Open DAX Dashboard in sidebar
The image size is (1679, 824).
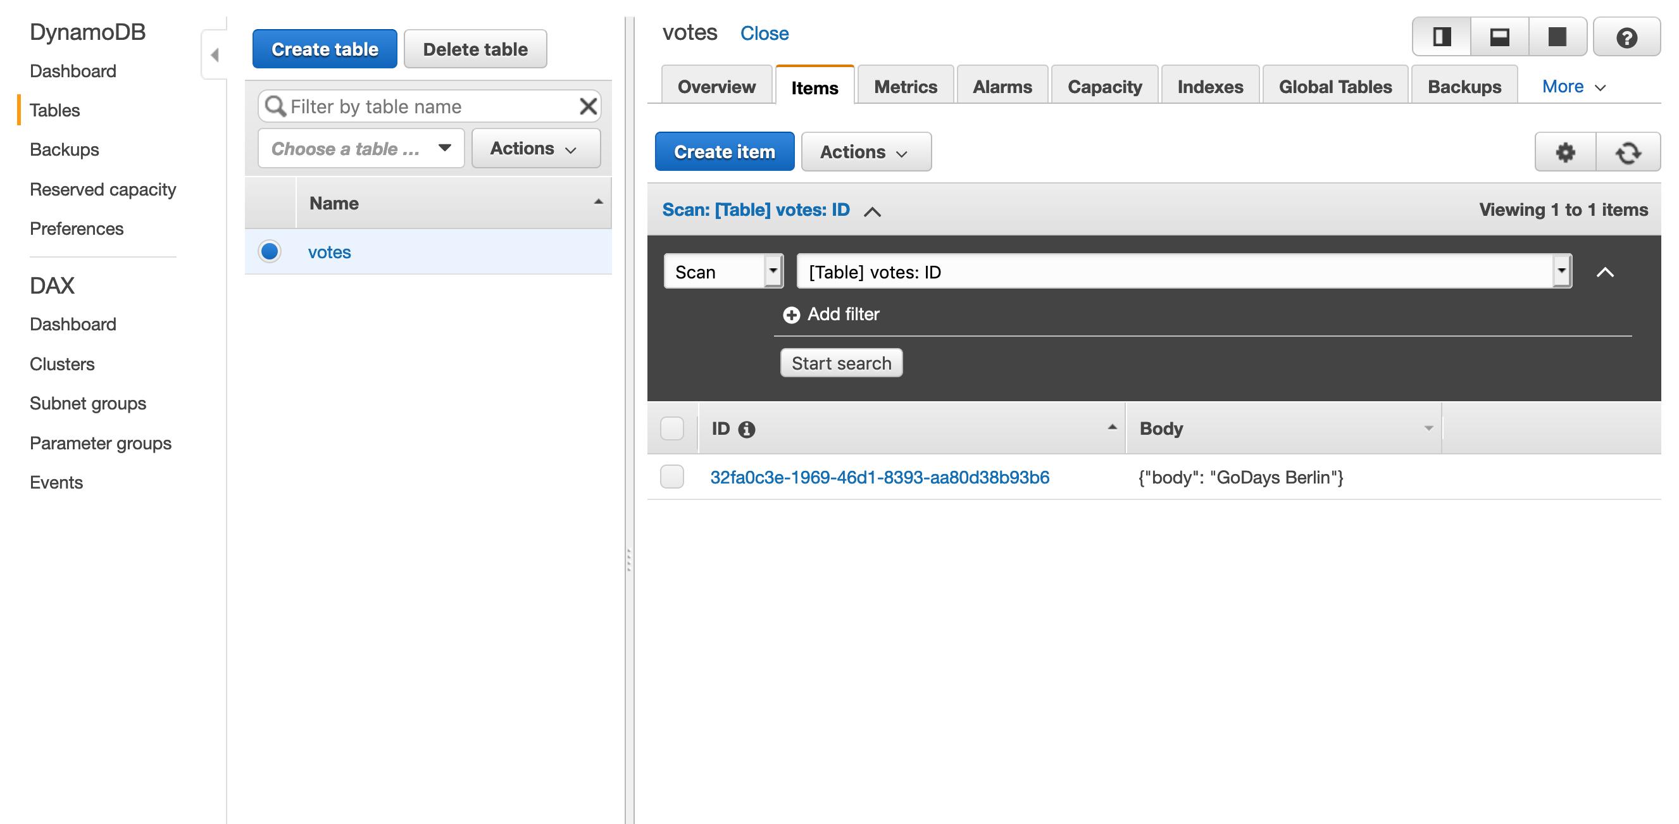[x=73, y=324]
